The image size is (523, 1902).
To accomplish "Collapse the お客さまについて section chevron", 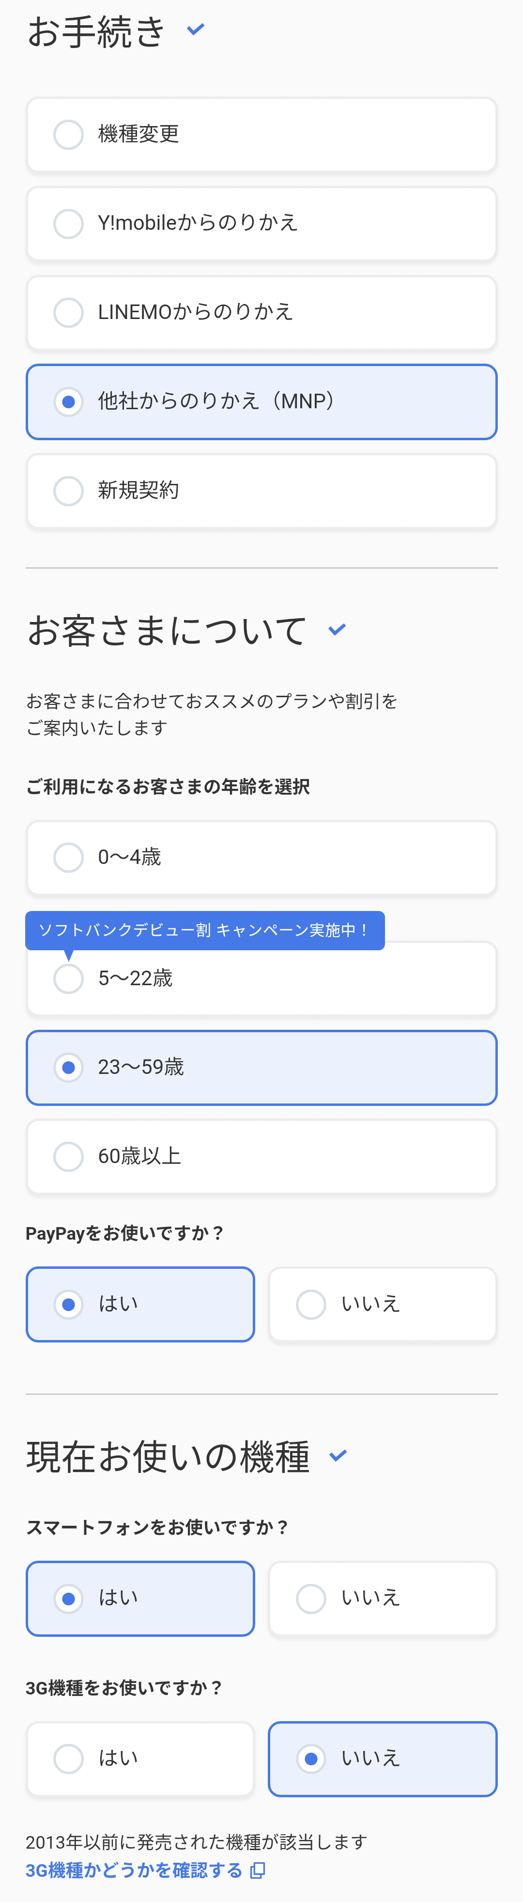I will point(337,629).
